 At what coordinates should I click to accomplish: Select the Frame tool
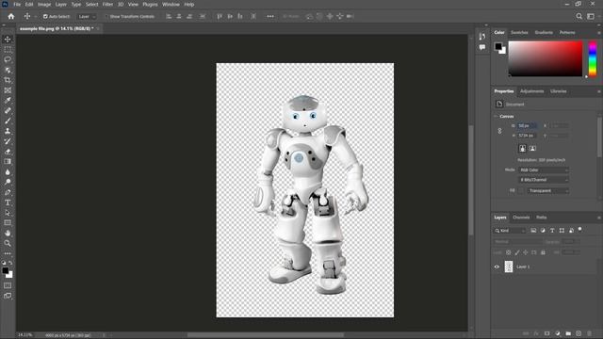tap(8, 90)
